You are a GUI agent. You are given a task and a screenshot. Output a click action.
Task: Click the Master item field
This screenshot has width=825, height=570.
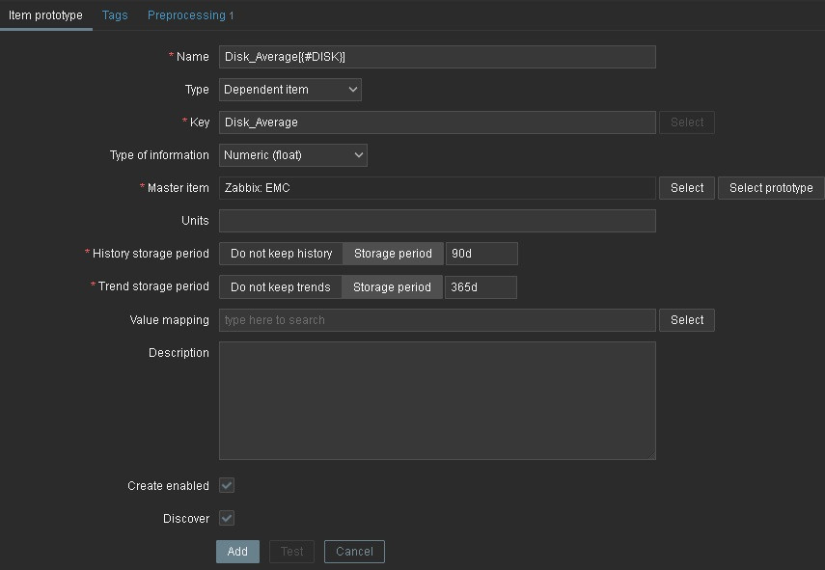(x=437, y=188)
